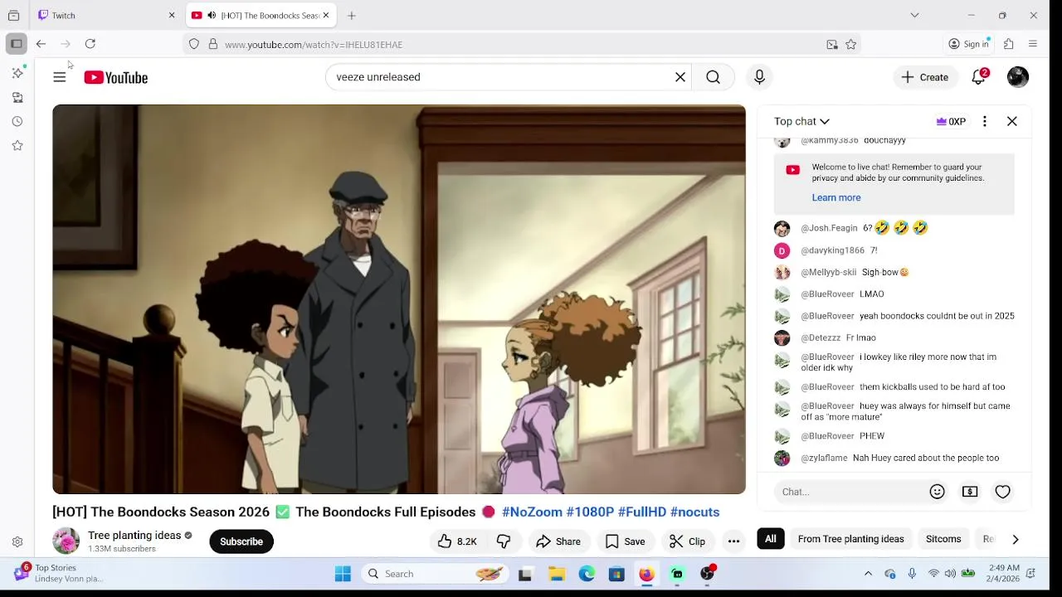Open picture-in-picture icon in address bar
1062x597 pixels.
832,44
